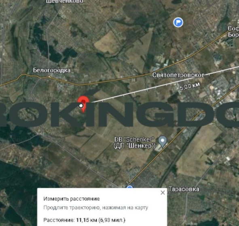239x226 pixels.
Task: Select the partially visible Шевченково label
Action: 65,2
